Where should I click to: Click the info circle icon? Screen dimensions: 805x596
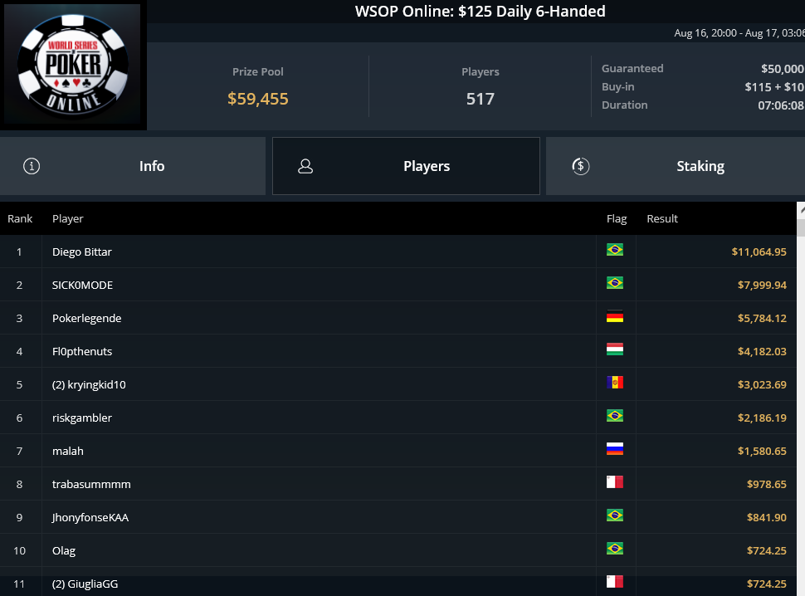(32, 166)
